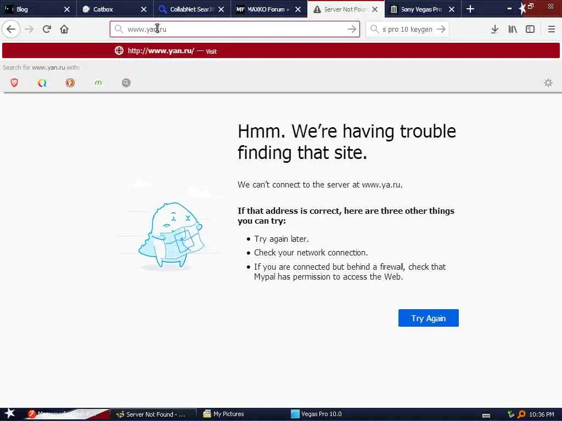562x421 pixels.
Task: Click the 10:36 PM clock
Action: tap(542, 414)
